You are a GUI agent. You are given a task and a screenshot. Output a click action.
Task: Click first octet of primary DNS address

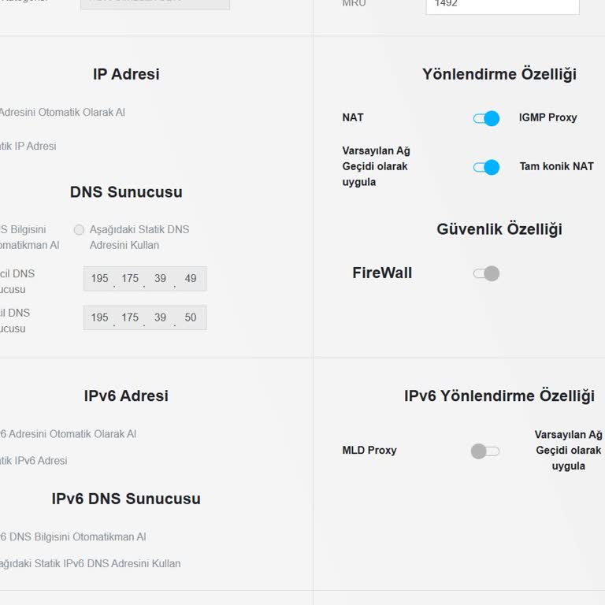click(x=99, y=279)
